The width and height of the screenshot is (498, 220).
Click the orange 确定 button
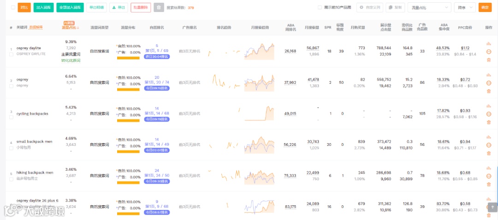pos(485,7)
